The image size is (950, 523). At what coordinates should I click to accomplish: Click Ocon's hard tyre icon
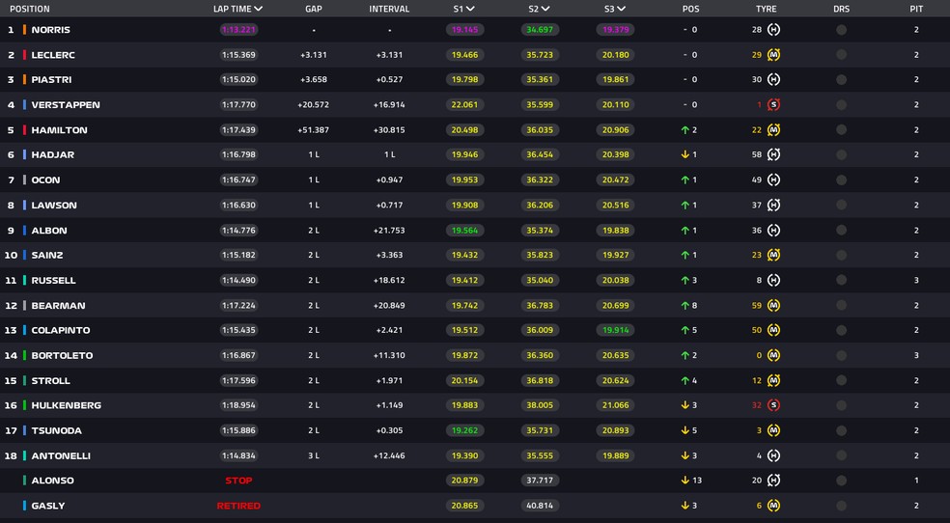coord(773,179)
